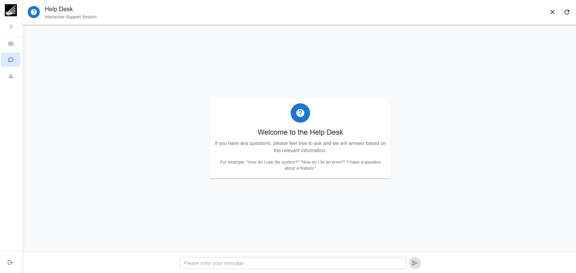
Task: Click the blue question mark header icon
Action: tap(34, 12)
